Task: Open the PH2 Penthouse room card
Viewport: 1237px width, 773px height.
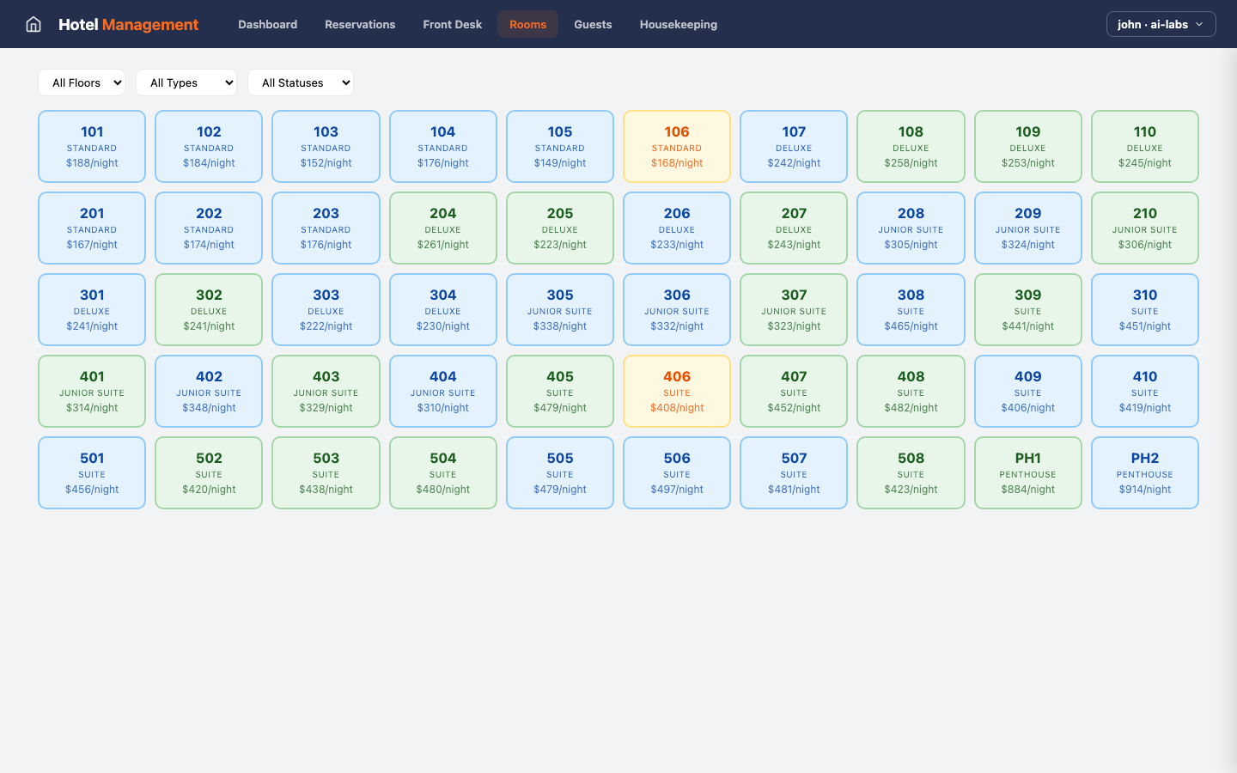Action: click(1144, 472)
